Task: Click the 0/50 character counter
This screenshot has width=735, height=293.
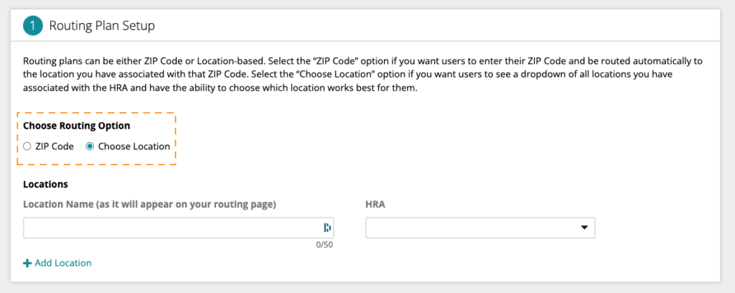Action: pos(324,245)
